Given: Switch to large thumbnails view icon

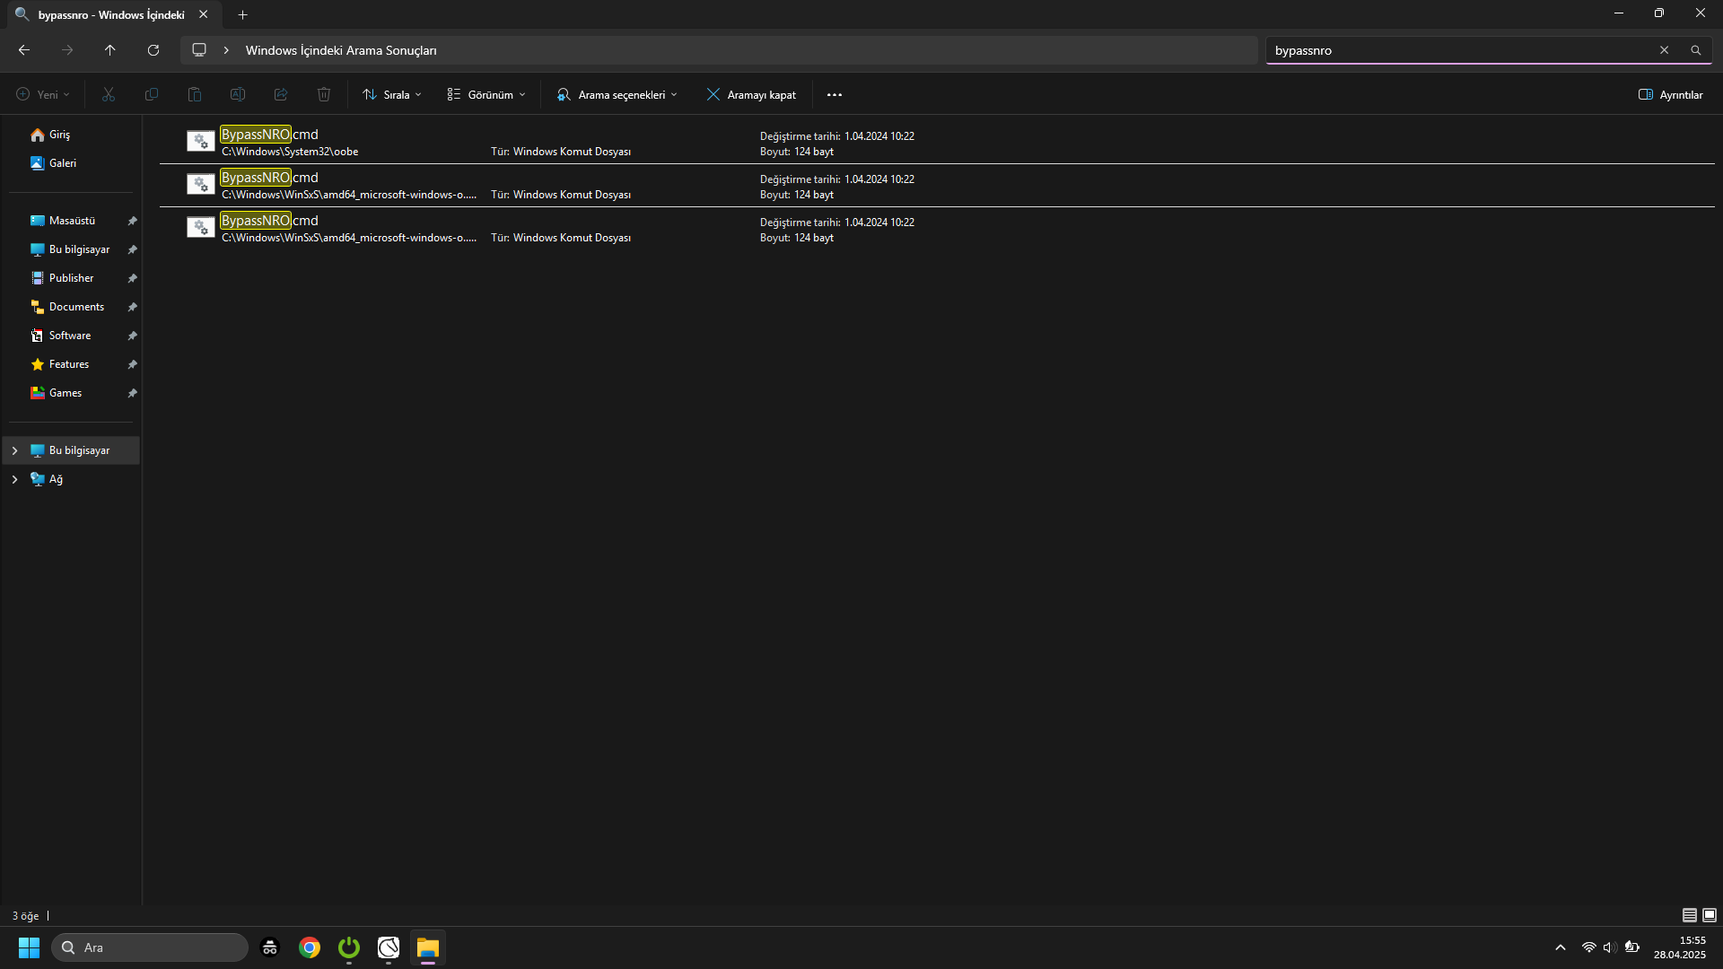Looking at the screenshot, I should point(1710,915).
